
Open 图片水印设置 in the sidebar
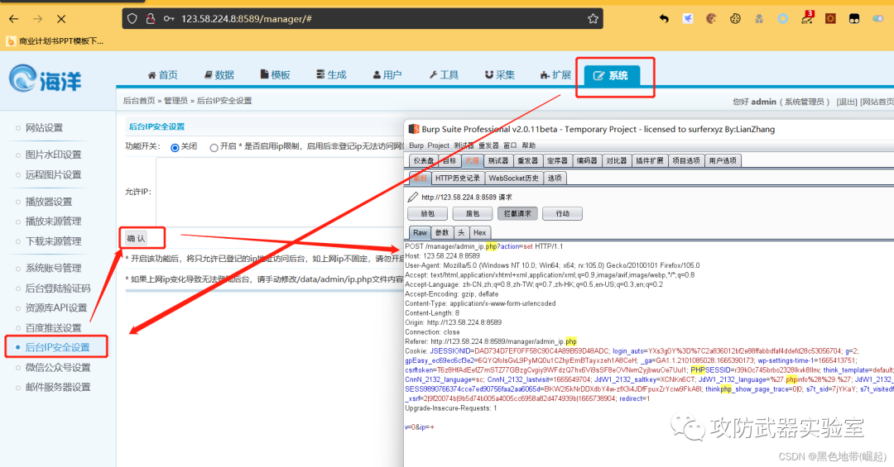click(54, 155)
